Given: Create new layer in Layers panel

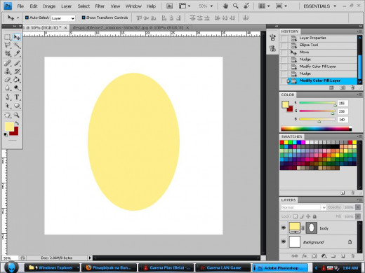Looking at the screenshot, I should click(x=343, y=256).
